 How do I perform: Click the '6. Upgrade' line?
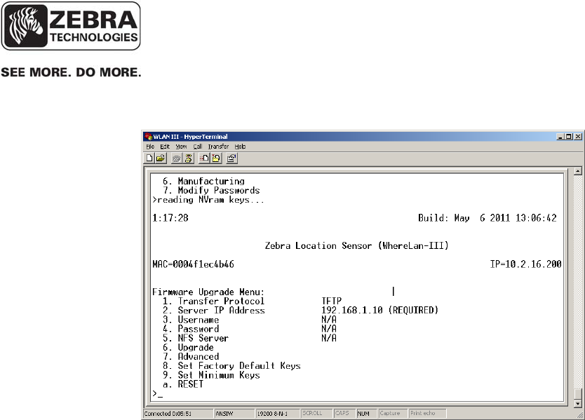(x=188, y=347)
